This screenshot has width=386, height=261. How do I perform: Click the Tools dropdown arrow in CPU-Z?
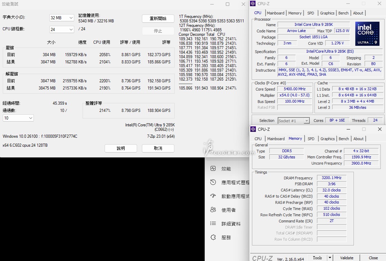[x=330, y=258]
